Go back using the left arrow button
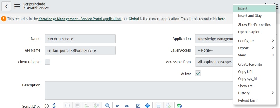This screenshot has height=108, width=280. pos(6,6)
